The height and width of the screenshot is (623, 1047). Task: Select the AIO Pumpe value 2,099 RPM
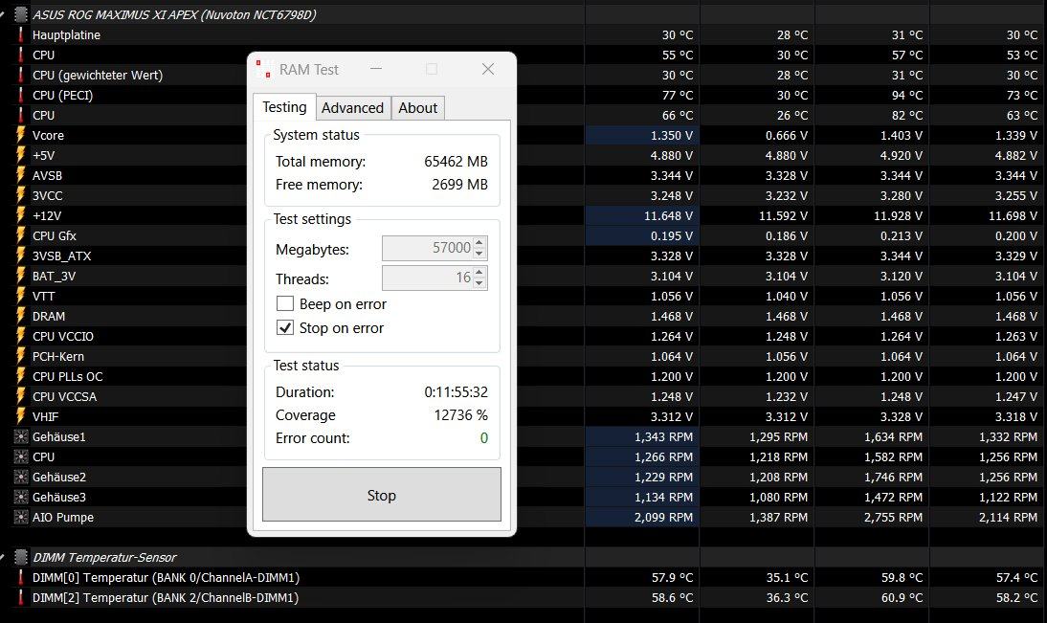[x=642, y=517]
